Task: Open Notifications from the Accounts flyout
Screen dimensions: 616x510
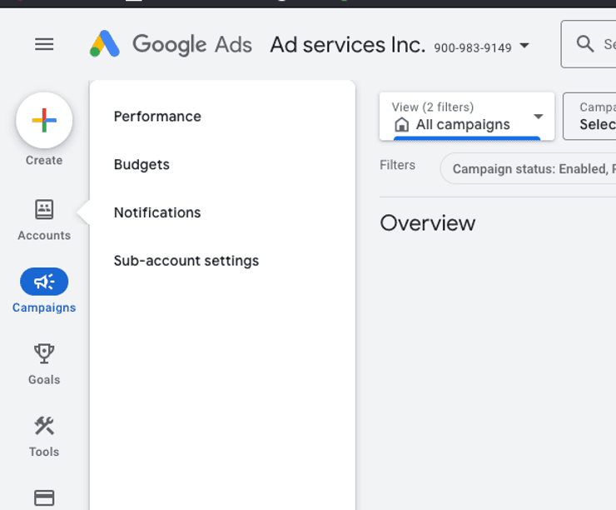Action: pyautogui.click(x=157, y=212)
